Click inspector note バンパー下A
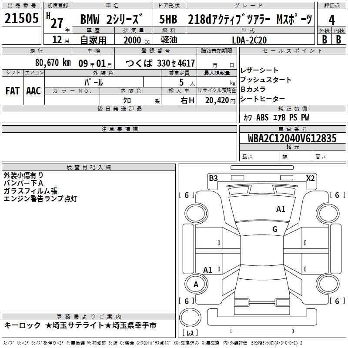Image resolution: width=348 pixels, height=348 pixels. (23, 183)
